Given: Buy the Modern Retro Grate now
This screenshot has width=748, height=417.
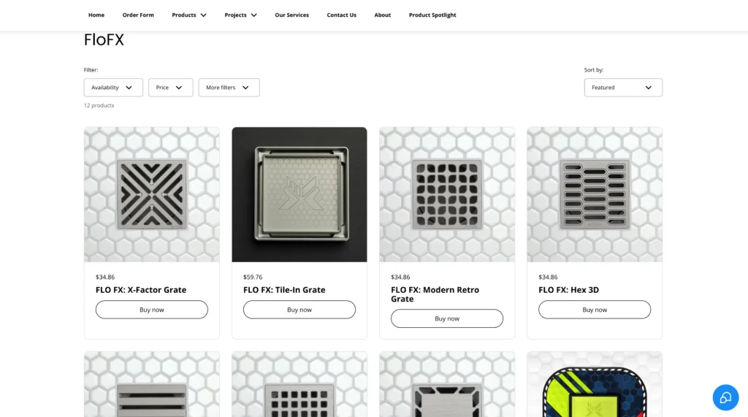Looking at the screenshot, I should click(x=447, y=318).
